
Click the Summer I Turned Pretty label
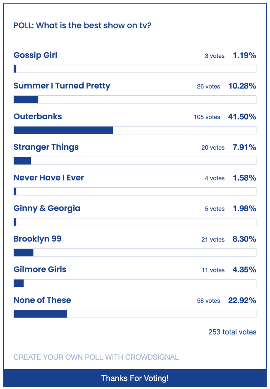(x=62, y=86)
